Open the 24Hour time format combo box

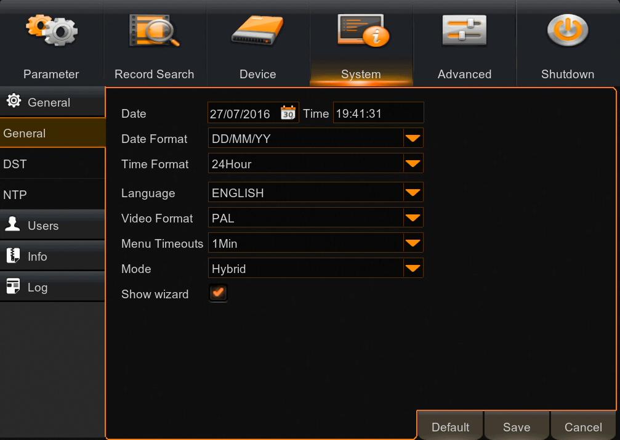[315, 163]
